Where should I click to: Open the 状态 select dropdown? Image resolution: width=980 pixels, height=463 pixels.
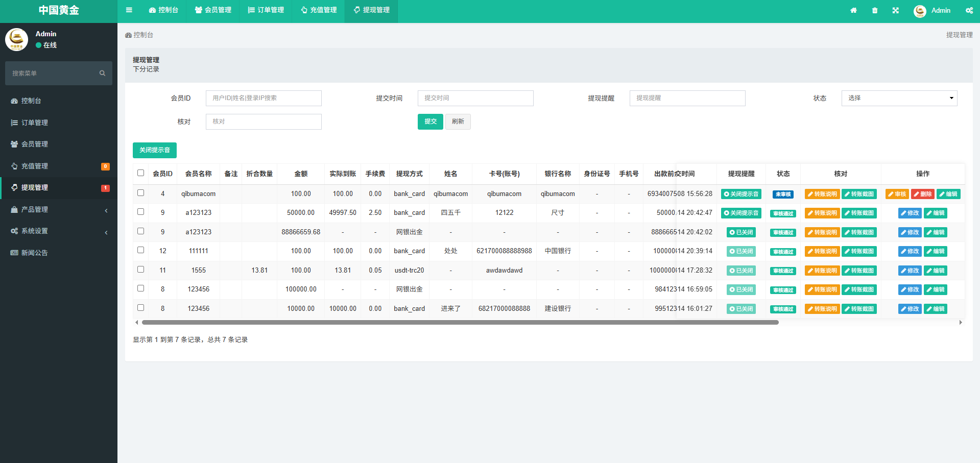click(899, 98)
